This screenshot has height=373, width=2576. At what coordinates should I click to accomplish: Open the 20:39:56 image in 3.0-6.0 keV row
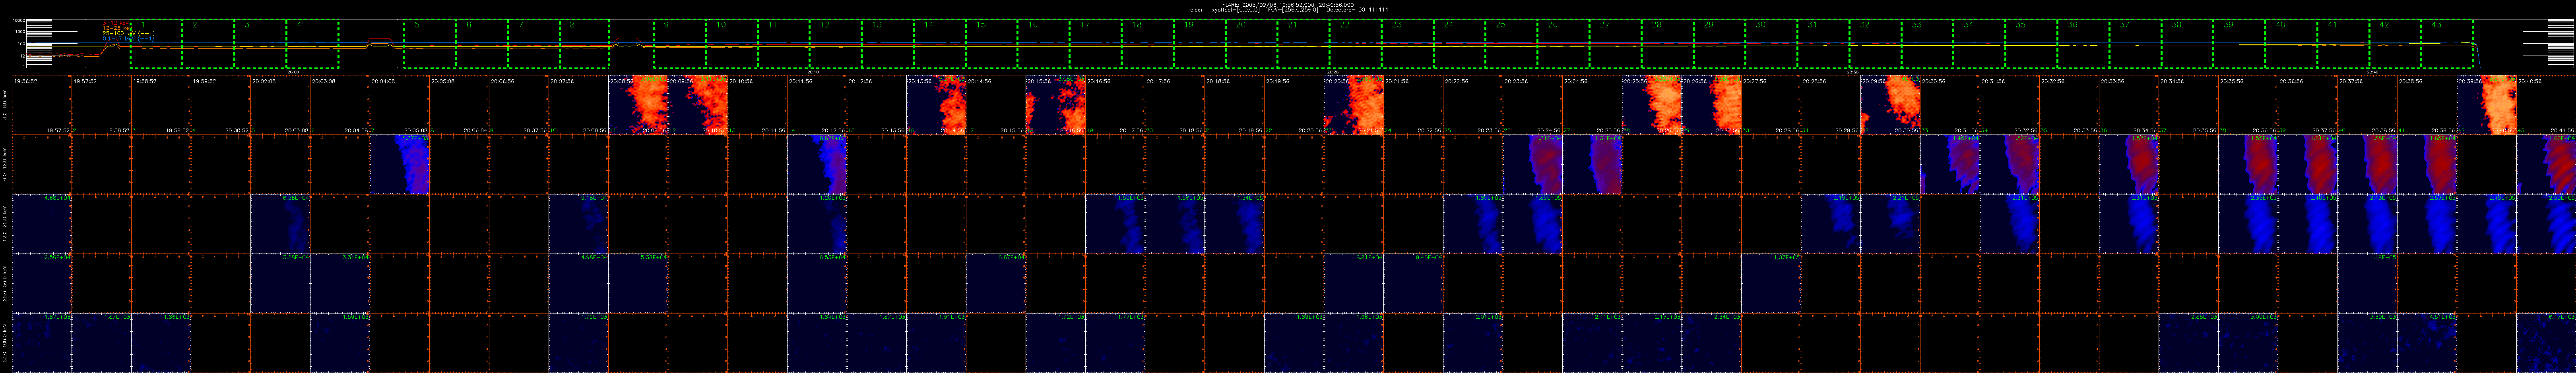click(x=2486, y=106)
